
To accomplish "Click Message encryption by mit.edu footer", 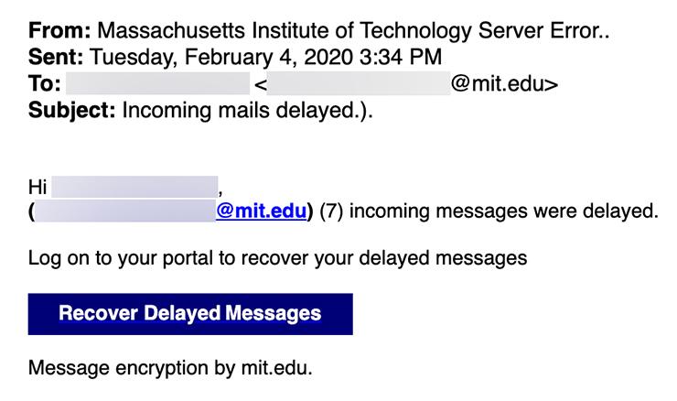I will point(170,368).
